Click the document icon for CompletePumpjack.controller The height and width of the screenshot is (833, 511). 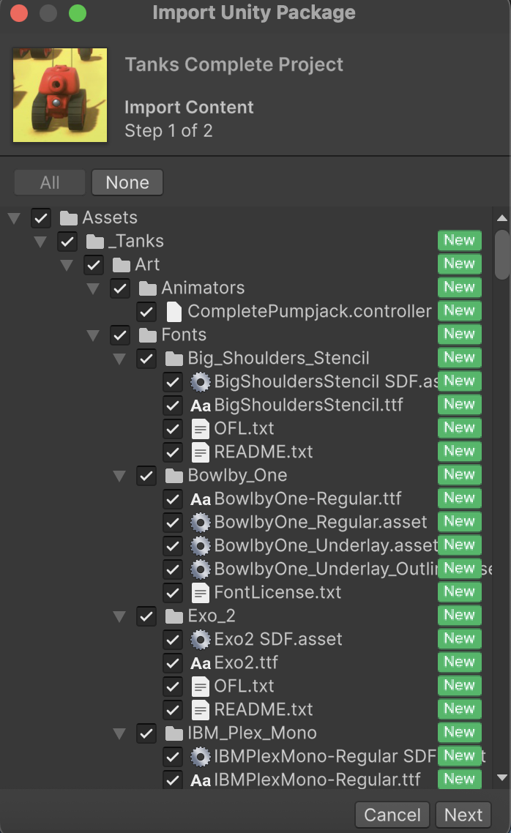pyautogui.click(x=173, y=311)
